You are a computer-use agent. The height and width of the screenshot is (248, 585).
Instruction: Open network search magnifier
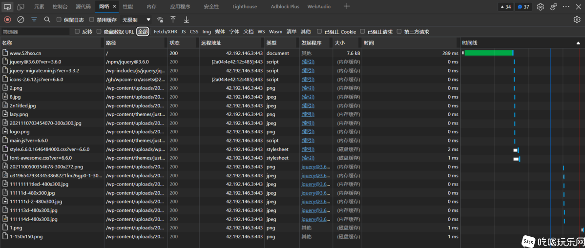pyautogui.click(x=47, y=20)
